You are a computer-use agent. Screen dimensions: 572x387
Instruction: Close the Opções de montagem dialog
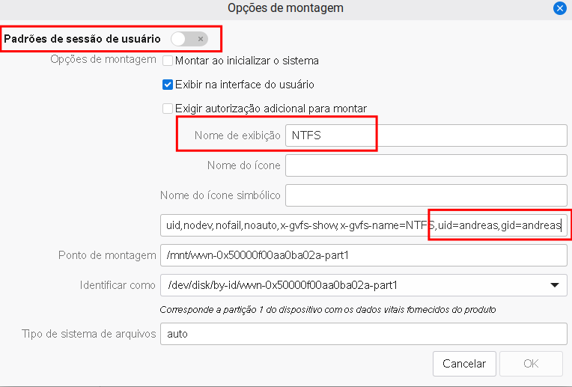tap(559, 8)
